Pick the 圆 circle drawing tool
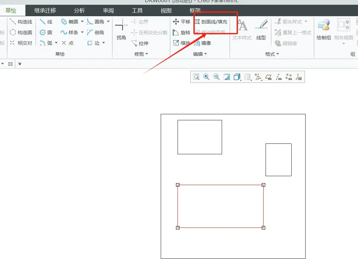This screenshot has height=272, width=358. pyautogui.click(x=46, y=32)
